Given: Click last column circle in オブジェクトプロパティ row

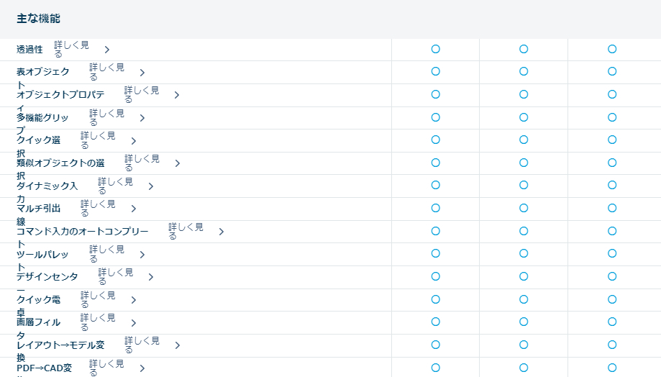Looking at the screenshot, I should tap(612, 94).
